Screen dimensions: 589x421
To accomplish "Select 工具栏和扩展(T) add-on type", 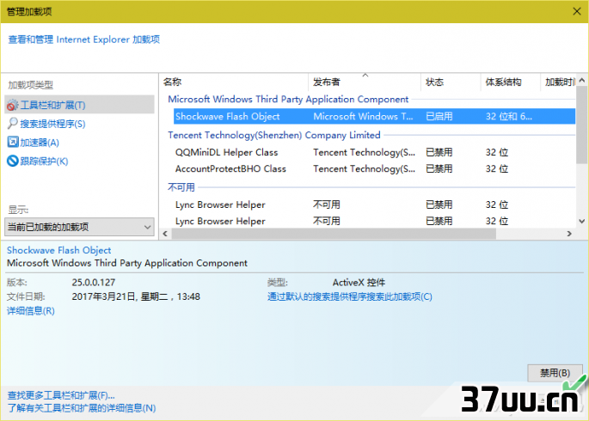I will 79,105.
